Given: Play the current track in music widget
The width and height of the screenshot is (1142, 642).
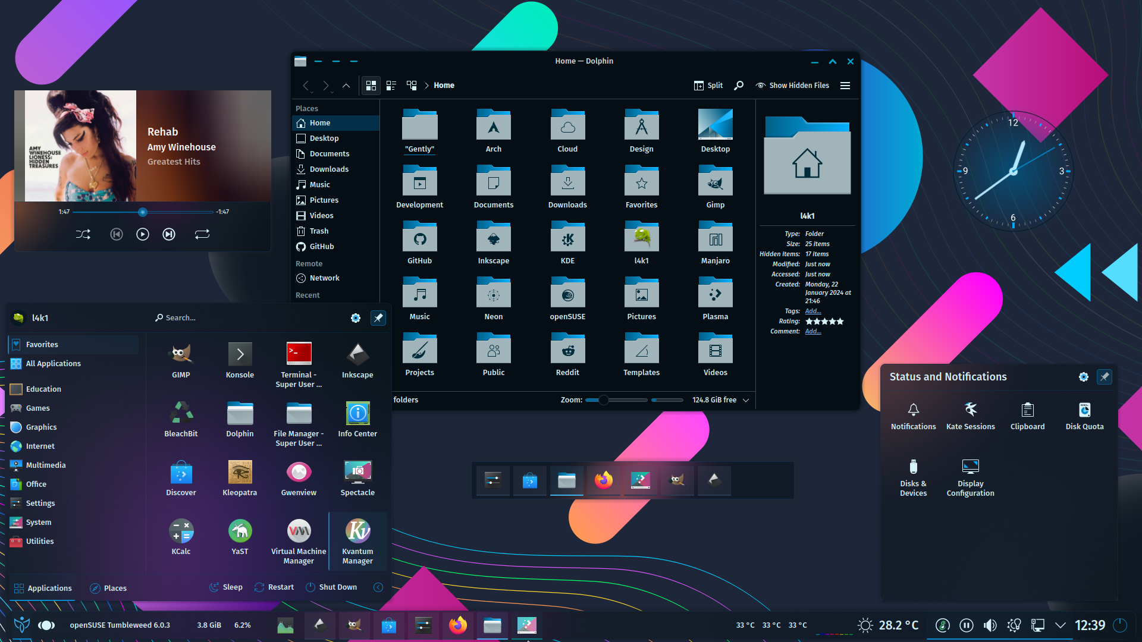Looking at the screenshot, I should click(143, 234).
